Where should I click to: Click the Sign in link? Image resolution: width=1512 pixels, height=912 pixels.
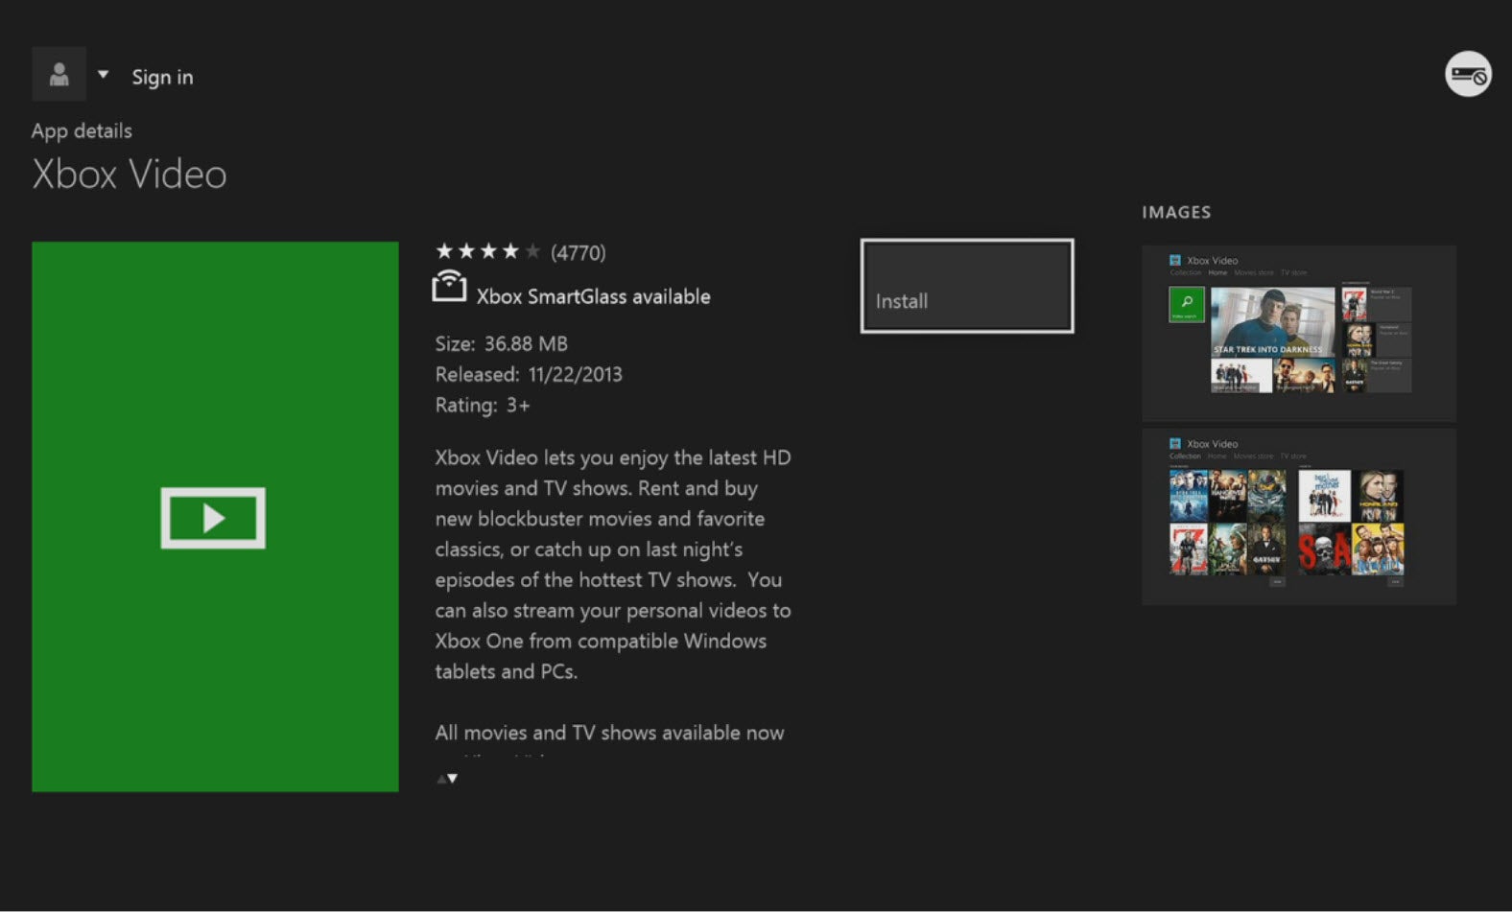pos(162,77)
